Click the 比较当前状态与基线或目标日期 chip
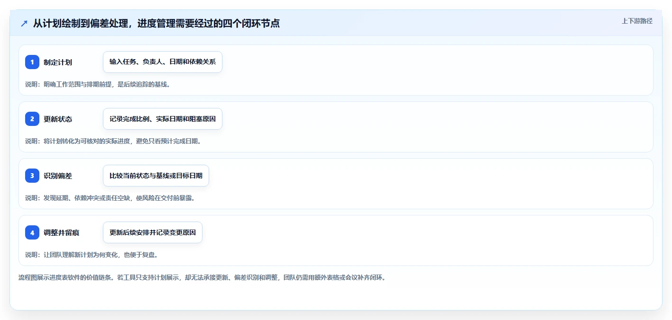This screenshot has width=672, height=320. (x=156, y=176)
